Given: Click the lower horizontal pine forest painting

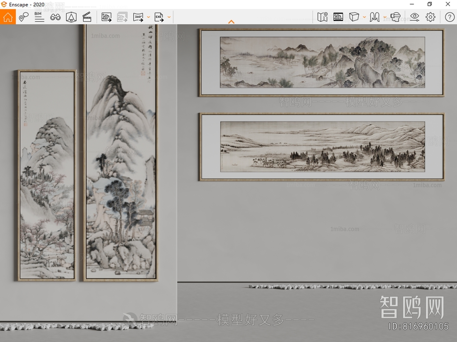Looking at the screenshot, I should (322, 147).
